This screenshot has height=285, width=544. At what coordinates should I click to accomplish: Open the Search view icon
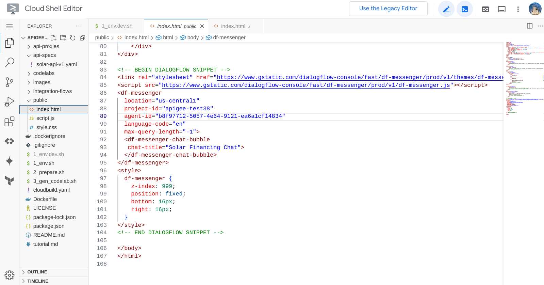(10, 62)
